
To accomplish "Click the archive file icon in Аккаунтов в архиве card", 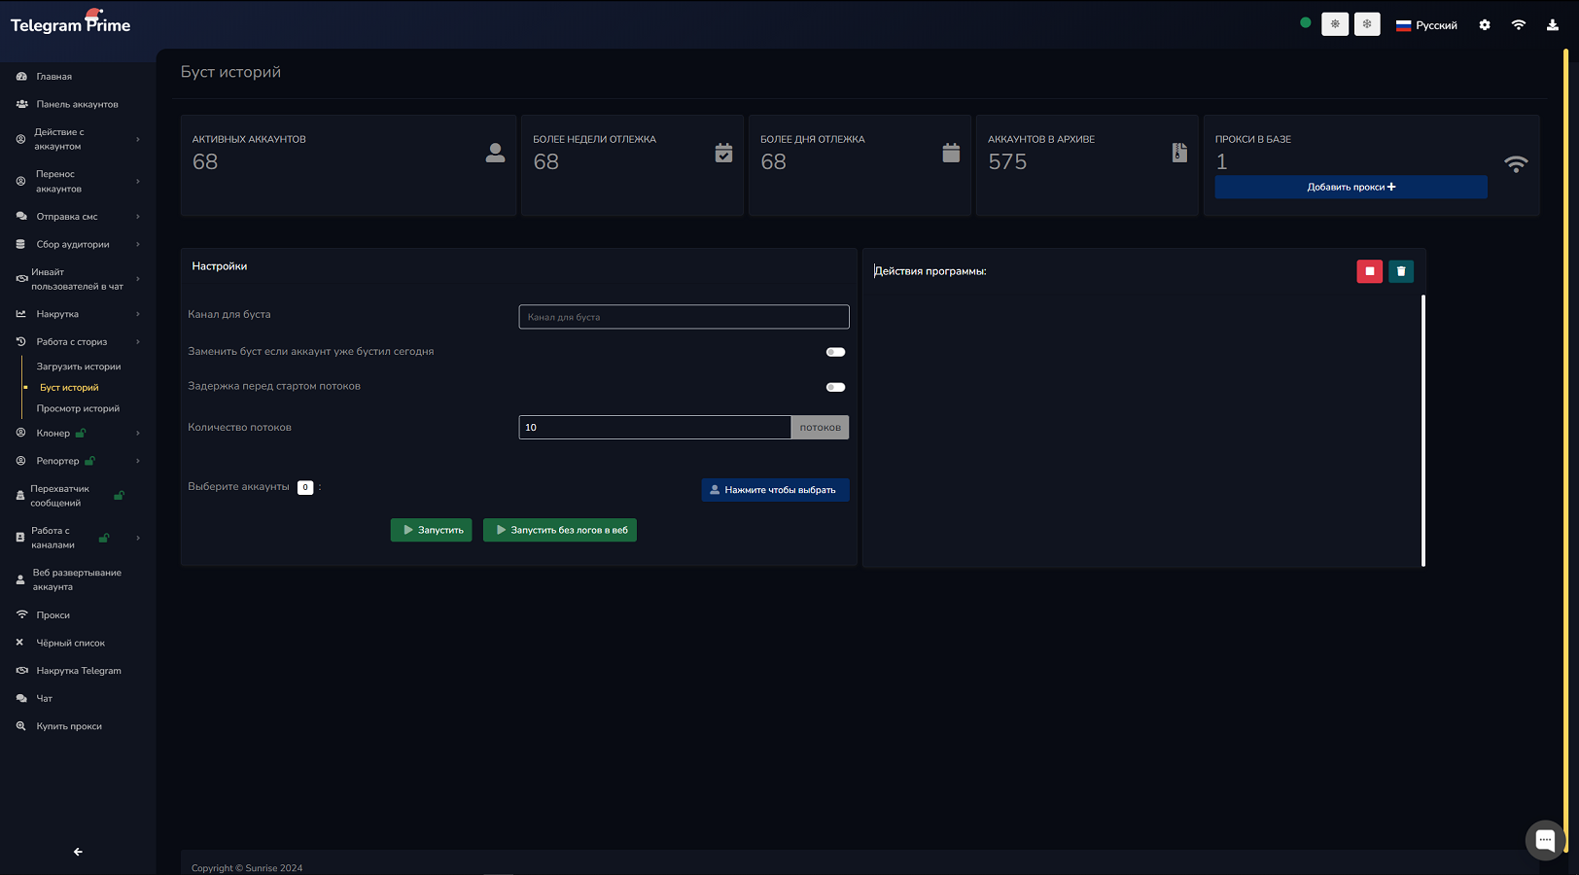I will pyautogui.click(x=1179, y=153).
